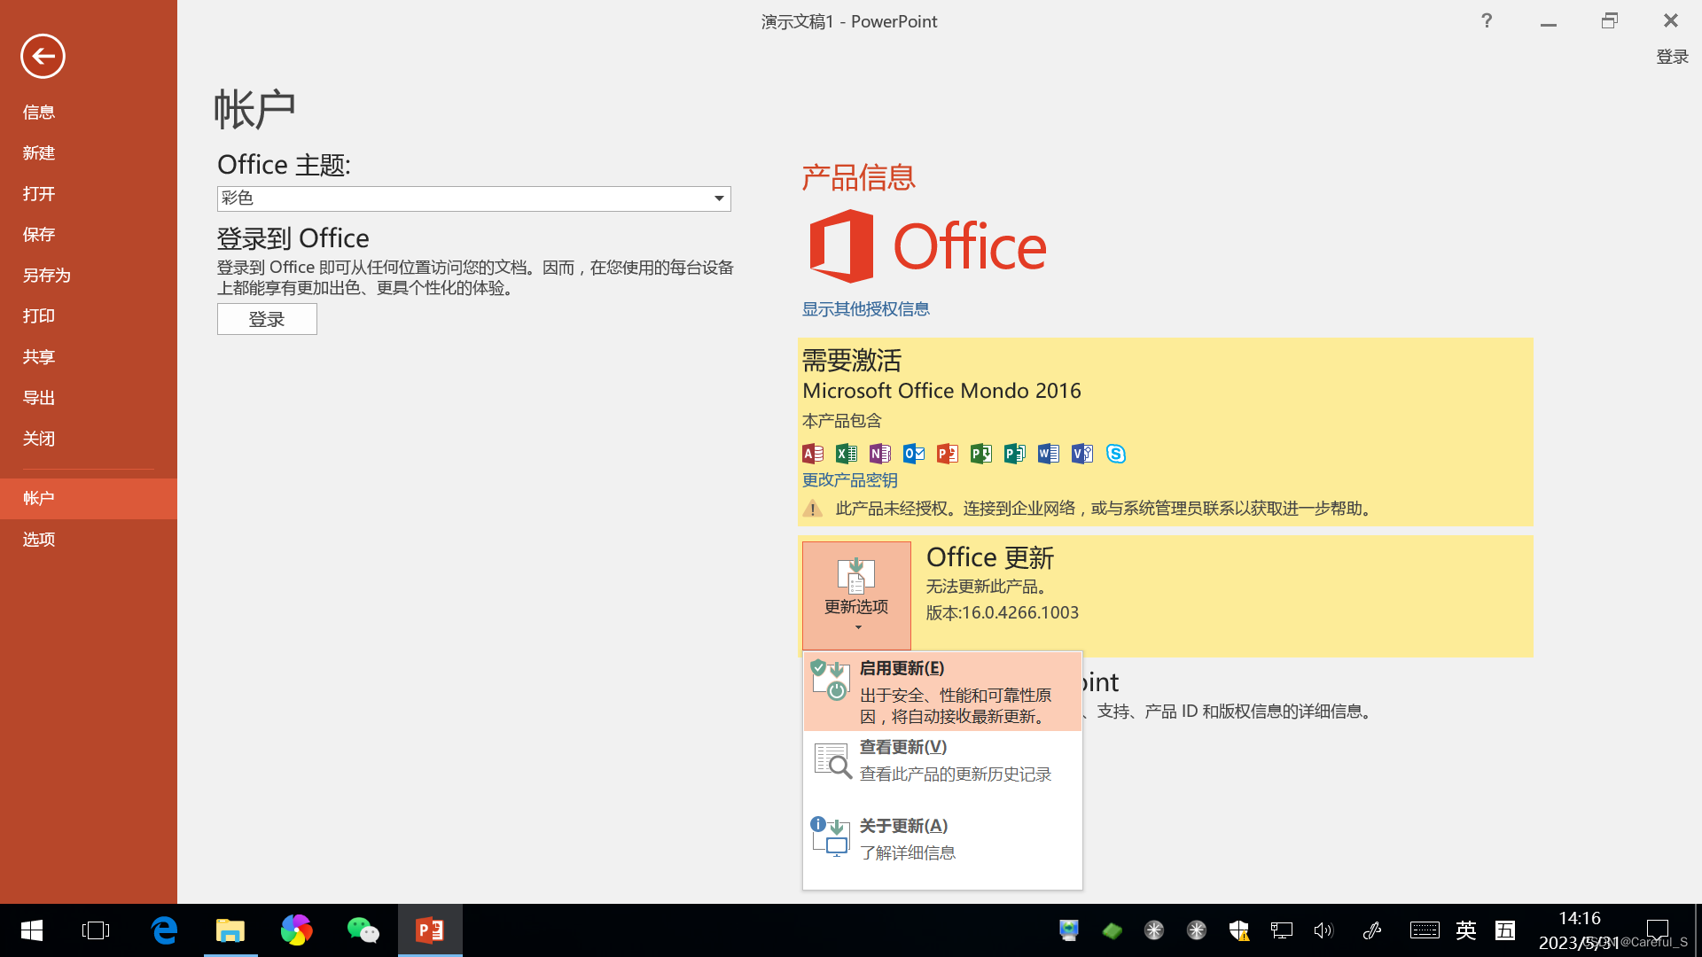The image size is (1702, 957).
Task: Choose 查看更新 in update menu
Action: 941,760
